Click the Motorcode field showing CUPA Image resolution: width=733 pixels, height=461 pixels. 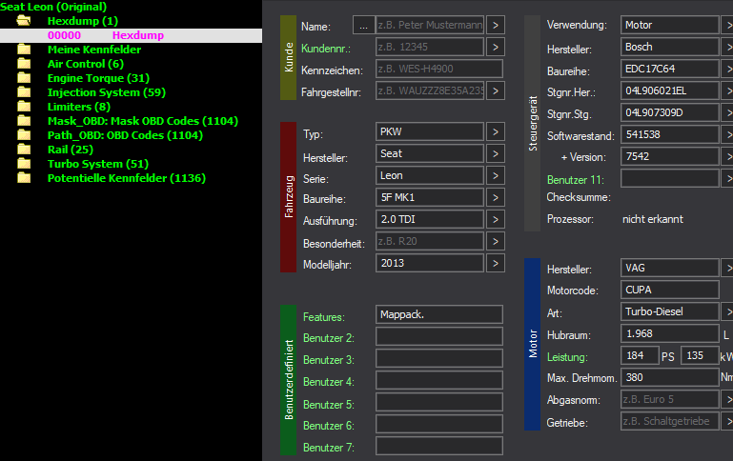[x=670, y=291]
